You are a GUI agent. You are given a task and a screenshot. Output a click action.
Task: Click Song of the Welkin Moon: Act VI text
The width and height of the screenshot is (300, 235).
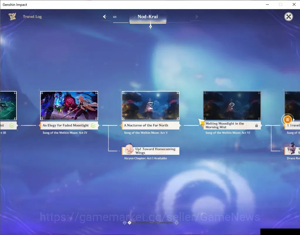coord(228,133)
